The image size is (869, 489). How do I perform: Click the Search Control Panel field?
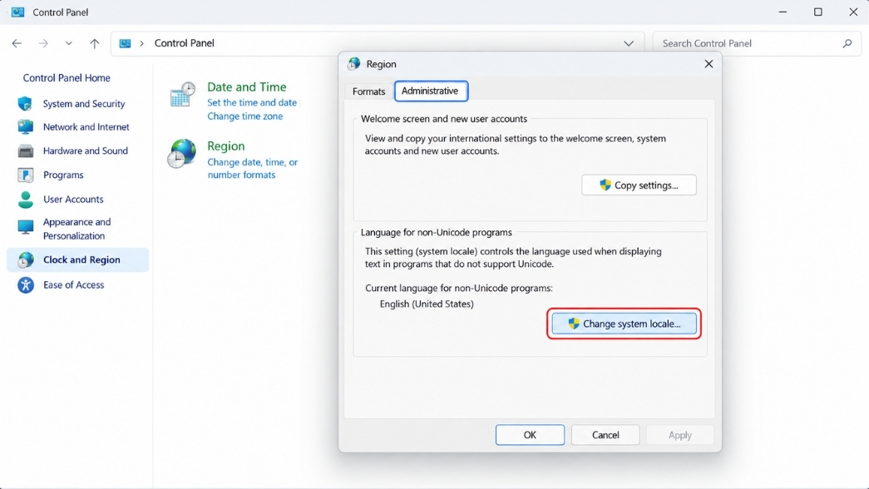pyautogui.click(x=757, y=43)
